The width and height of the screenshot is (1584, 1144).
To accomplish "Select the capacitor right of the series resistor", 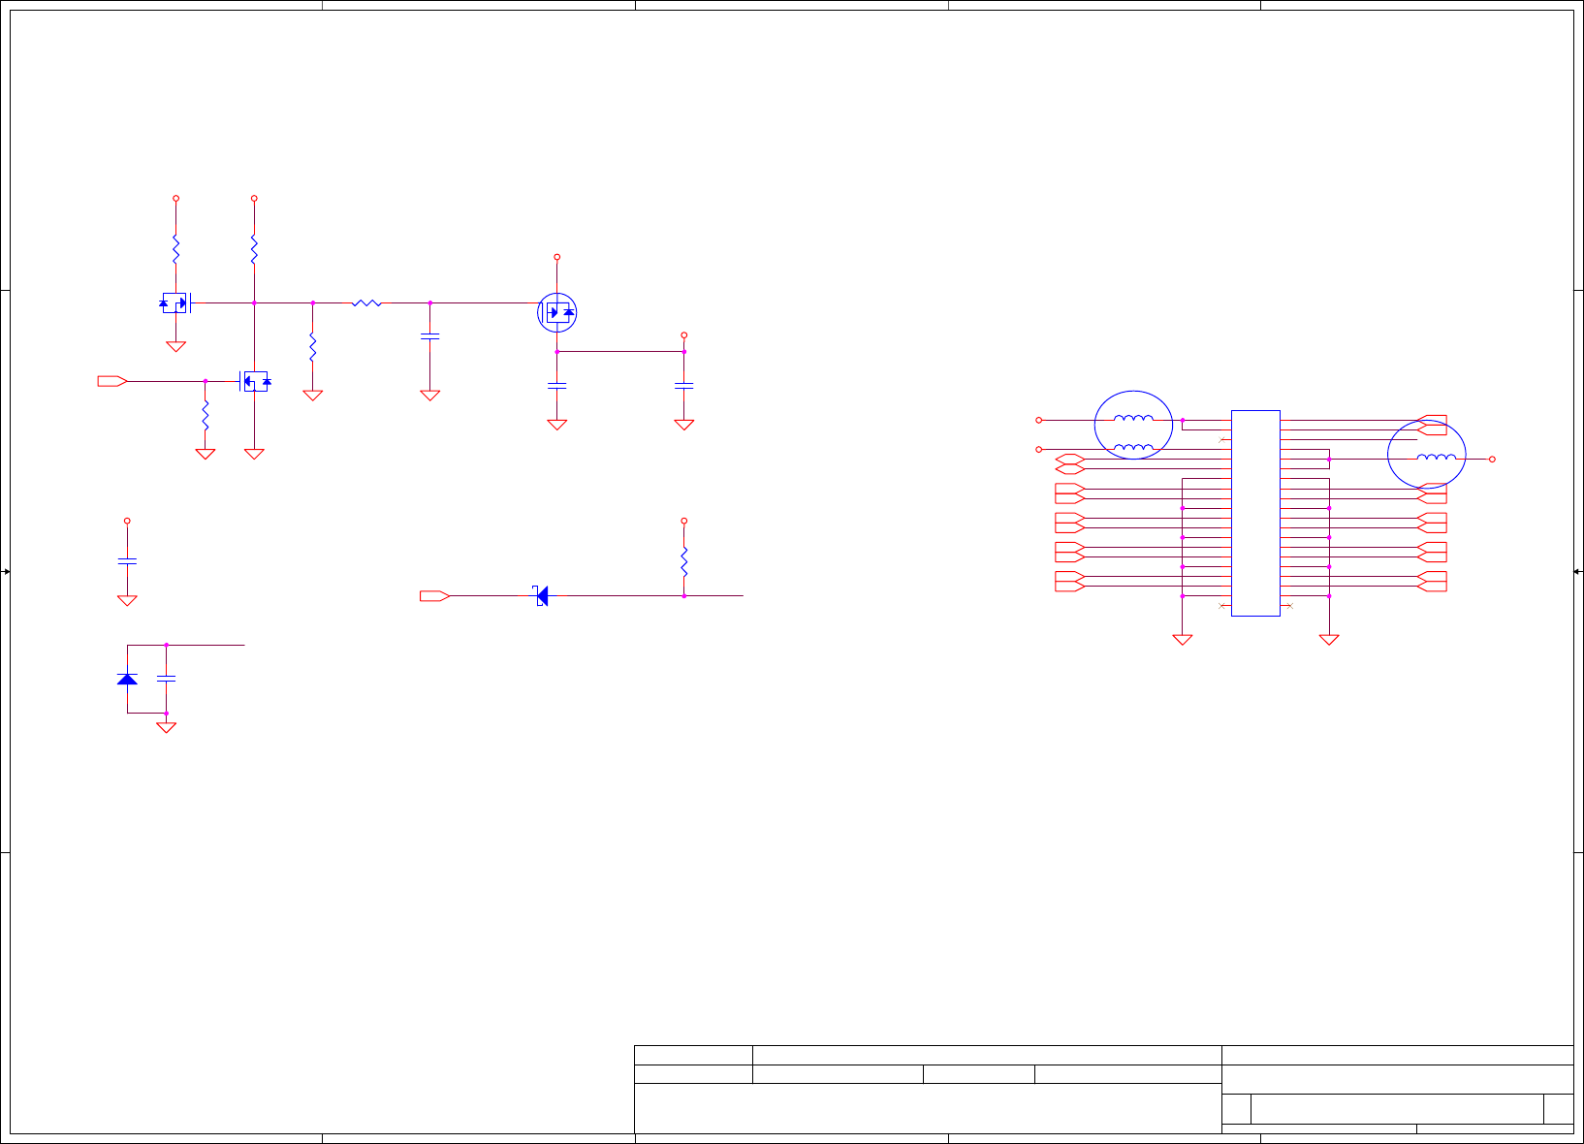I will pos(430,335).
